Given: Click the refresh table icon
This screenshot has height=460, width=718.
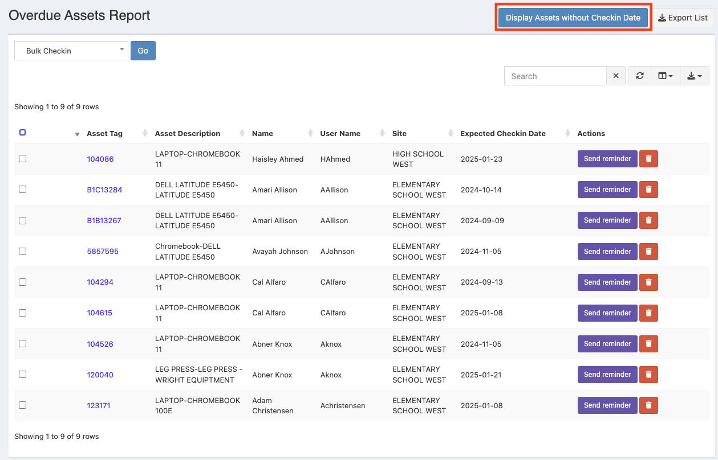Looking at the screenshot, I should (x=640, y=76).
